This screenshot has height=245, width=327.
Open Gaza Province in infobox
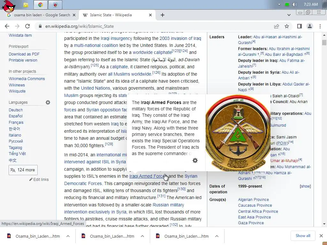pyautogui.click(x=251, y=223)
